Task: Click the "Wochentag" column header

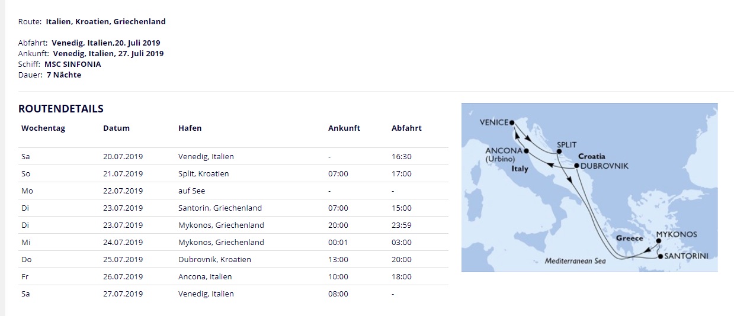Action: [43, 128]
